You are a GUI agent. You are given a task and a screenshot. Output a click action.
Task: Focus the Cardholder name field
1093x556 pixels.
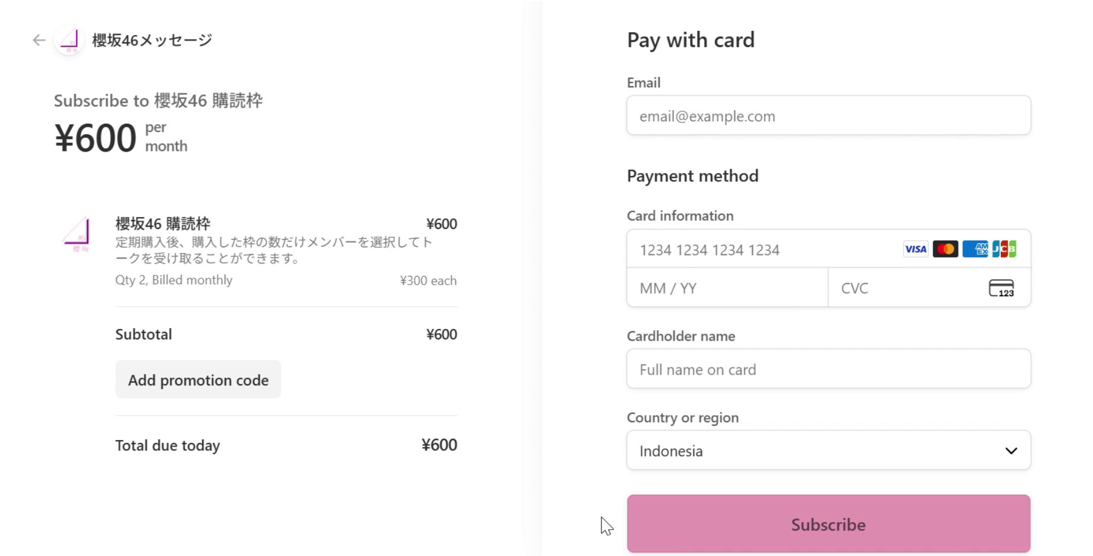tap(828, 369)
